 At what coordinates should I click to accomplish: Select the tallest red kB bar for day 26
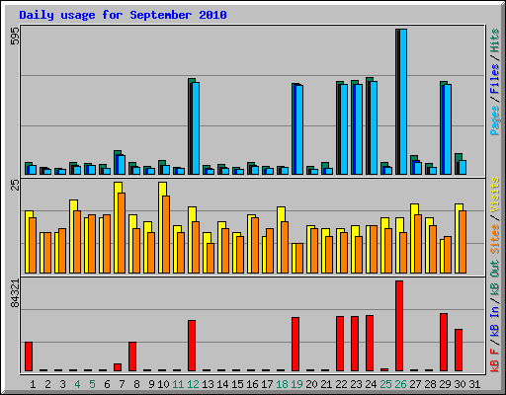click(399, 326)
